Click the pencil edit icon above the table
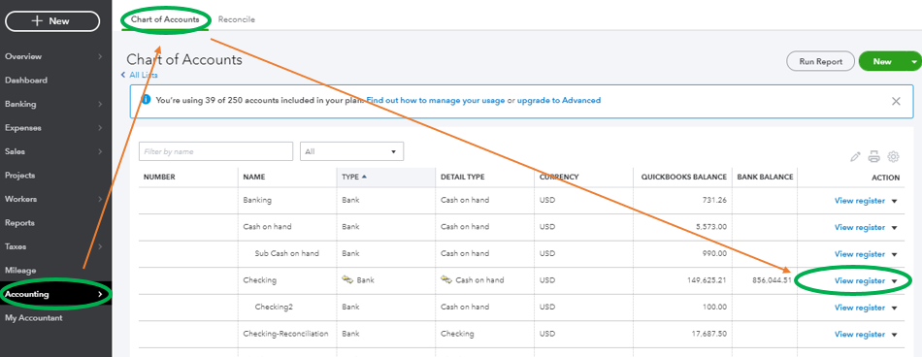 pyautogui.click(x=856, y=157)
